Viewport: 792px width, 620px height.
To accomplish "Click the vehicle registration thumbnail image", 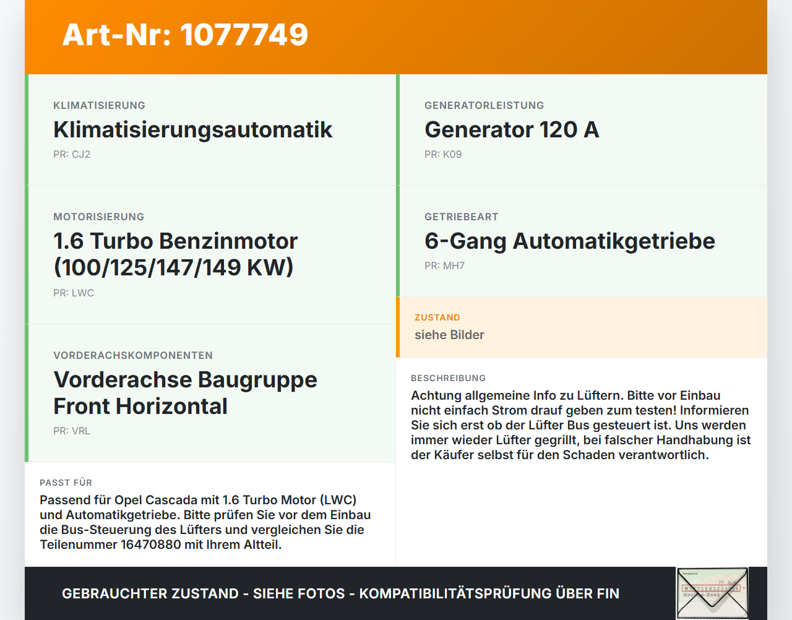I will click(712, 593).
